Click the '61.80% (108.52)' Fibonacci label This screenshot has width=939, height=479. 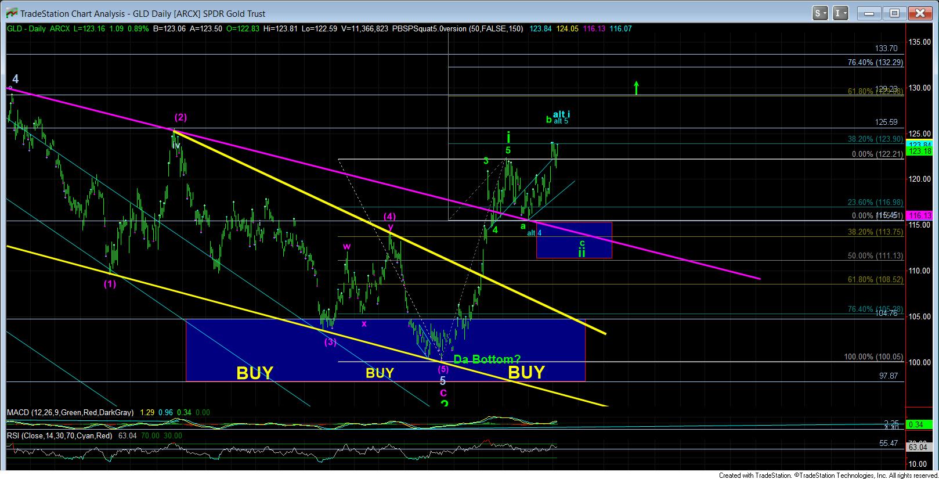pos(875,279)
